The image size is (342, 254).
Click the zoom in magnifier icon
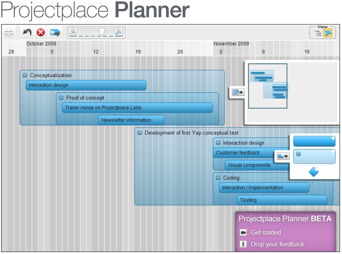pos(119,32)
